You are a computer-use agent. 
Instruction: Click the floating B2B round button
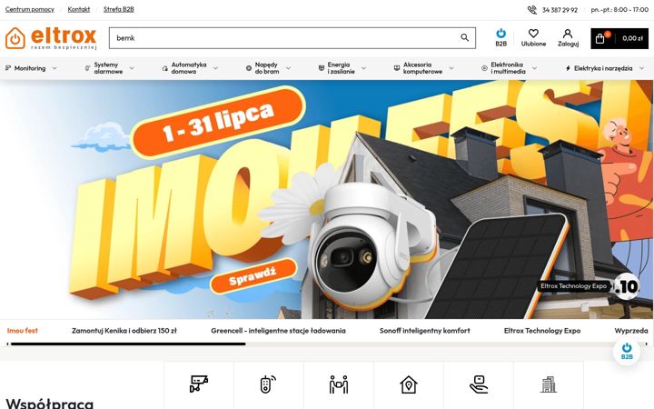click(x=627, y=352)
